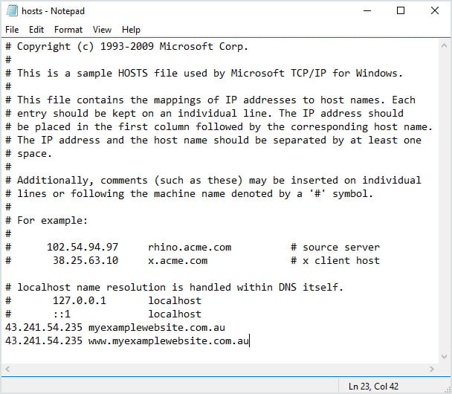Open the Format menu
452x394 pixels.
coord(68,30)
